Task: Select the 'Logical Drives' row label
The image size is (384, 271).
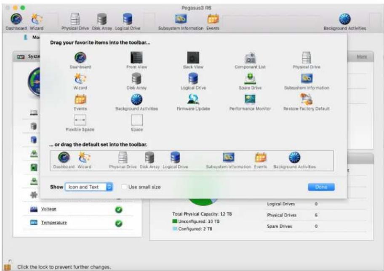Action: (x=281, y=204)
